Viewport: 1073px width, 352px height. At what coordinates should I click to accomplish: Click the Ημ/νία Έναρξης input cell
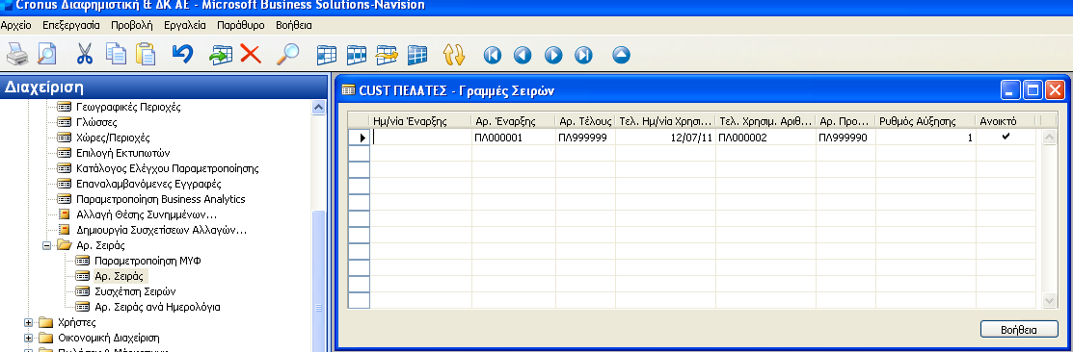pyautogui.click(x=421, y=138)
